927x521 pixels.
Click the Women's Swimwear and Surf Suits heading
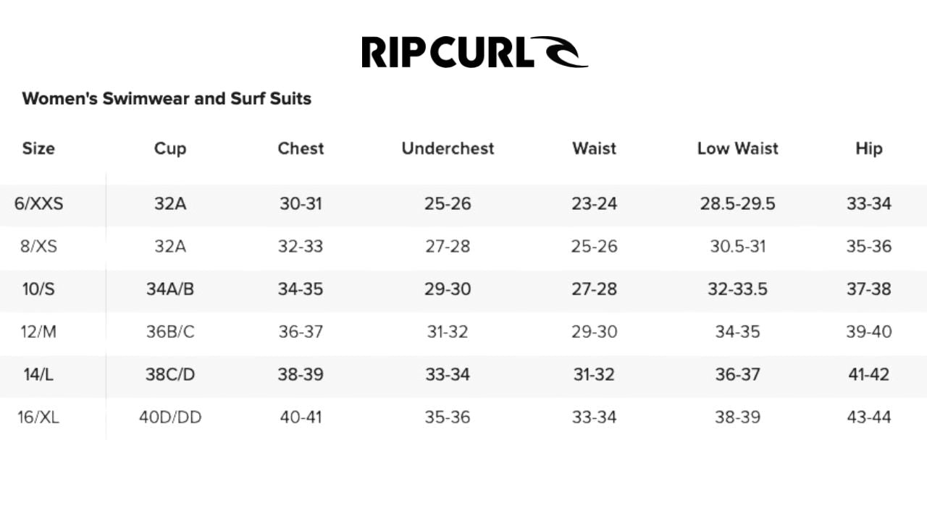[167, 98]
